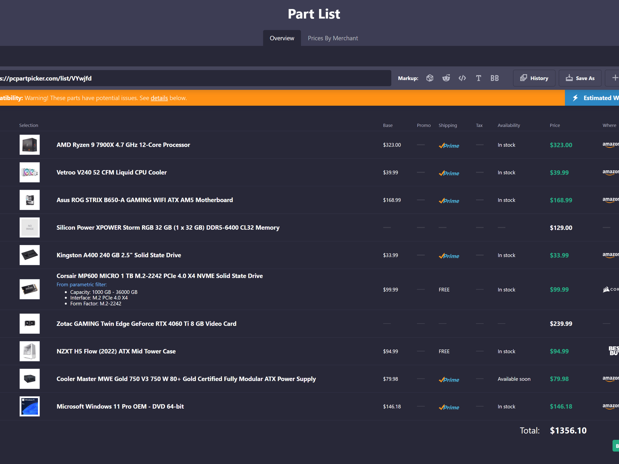Open Estimated Wattage panel
The image size is (619, 464).
592,98
